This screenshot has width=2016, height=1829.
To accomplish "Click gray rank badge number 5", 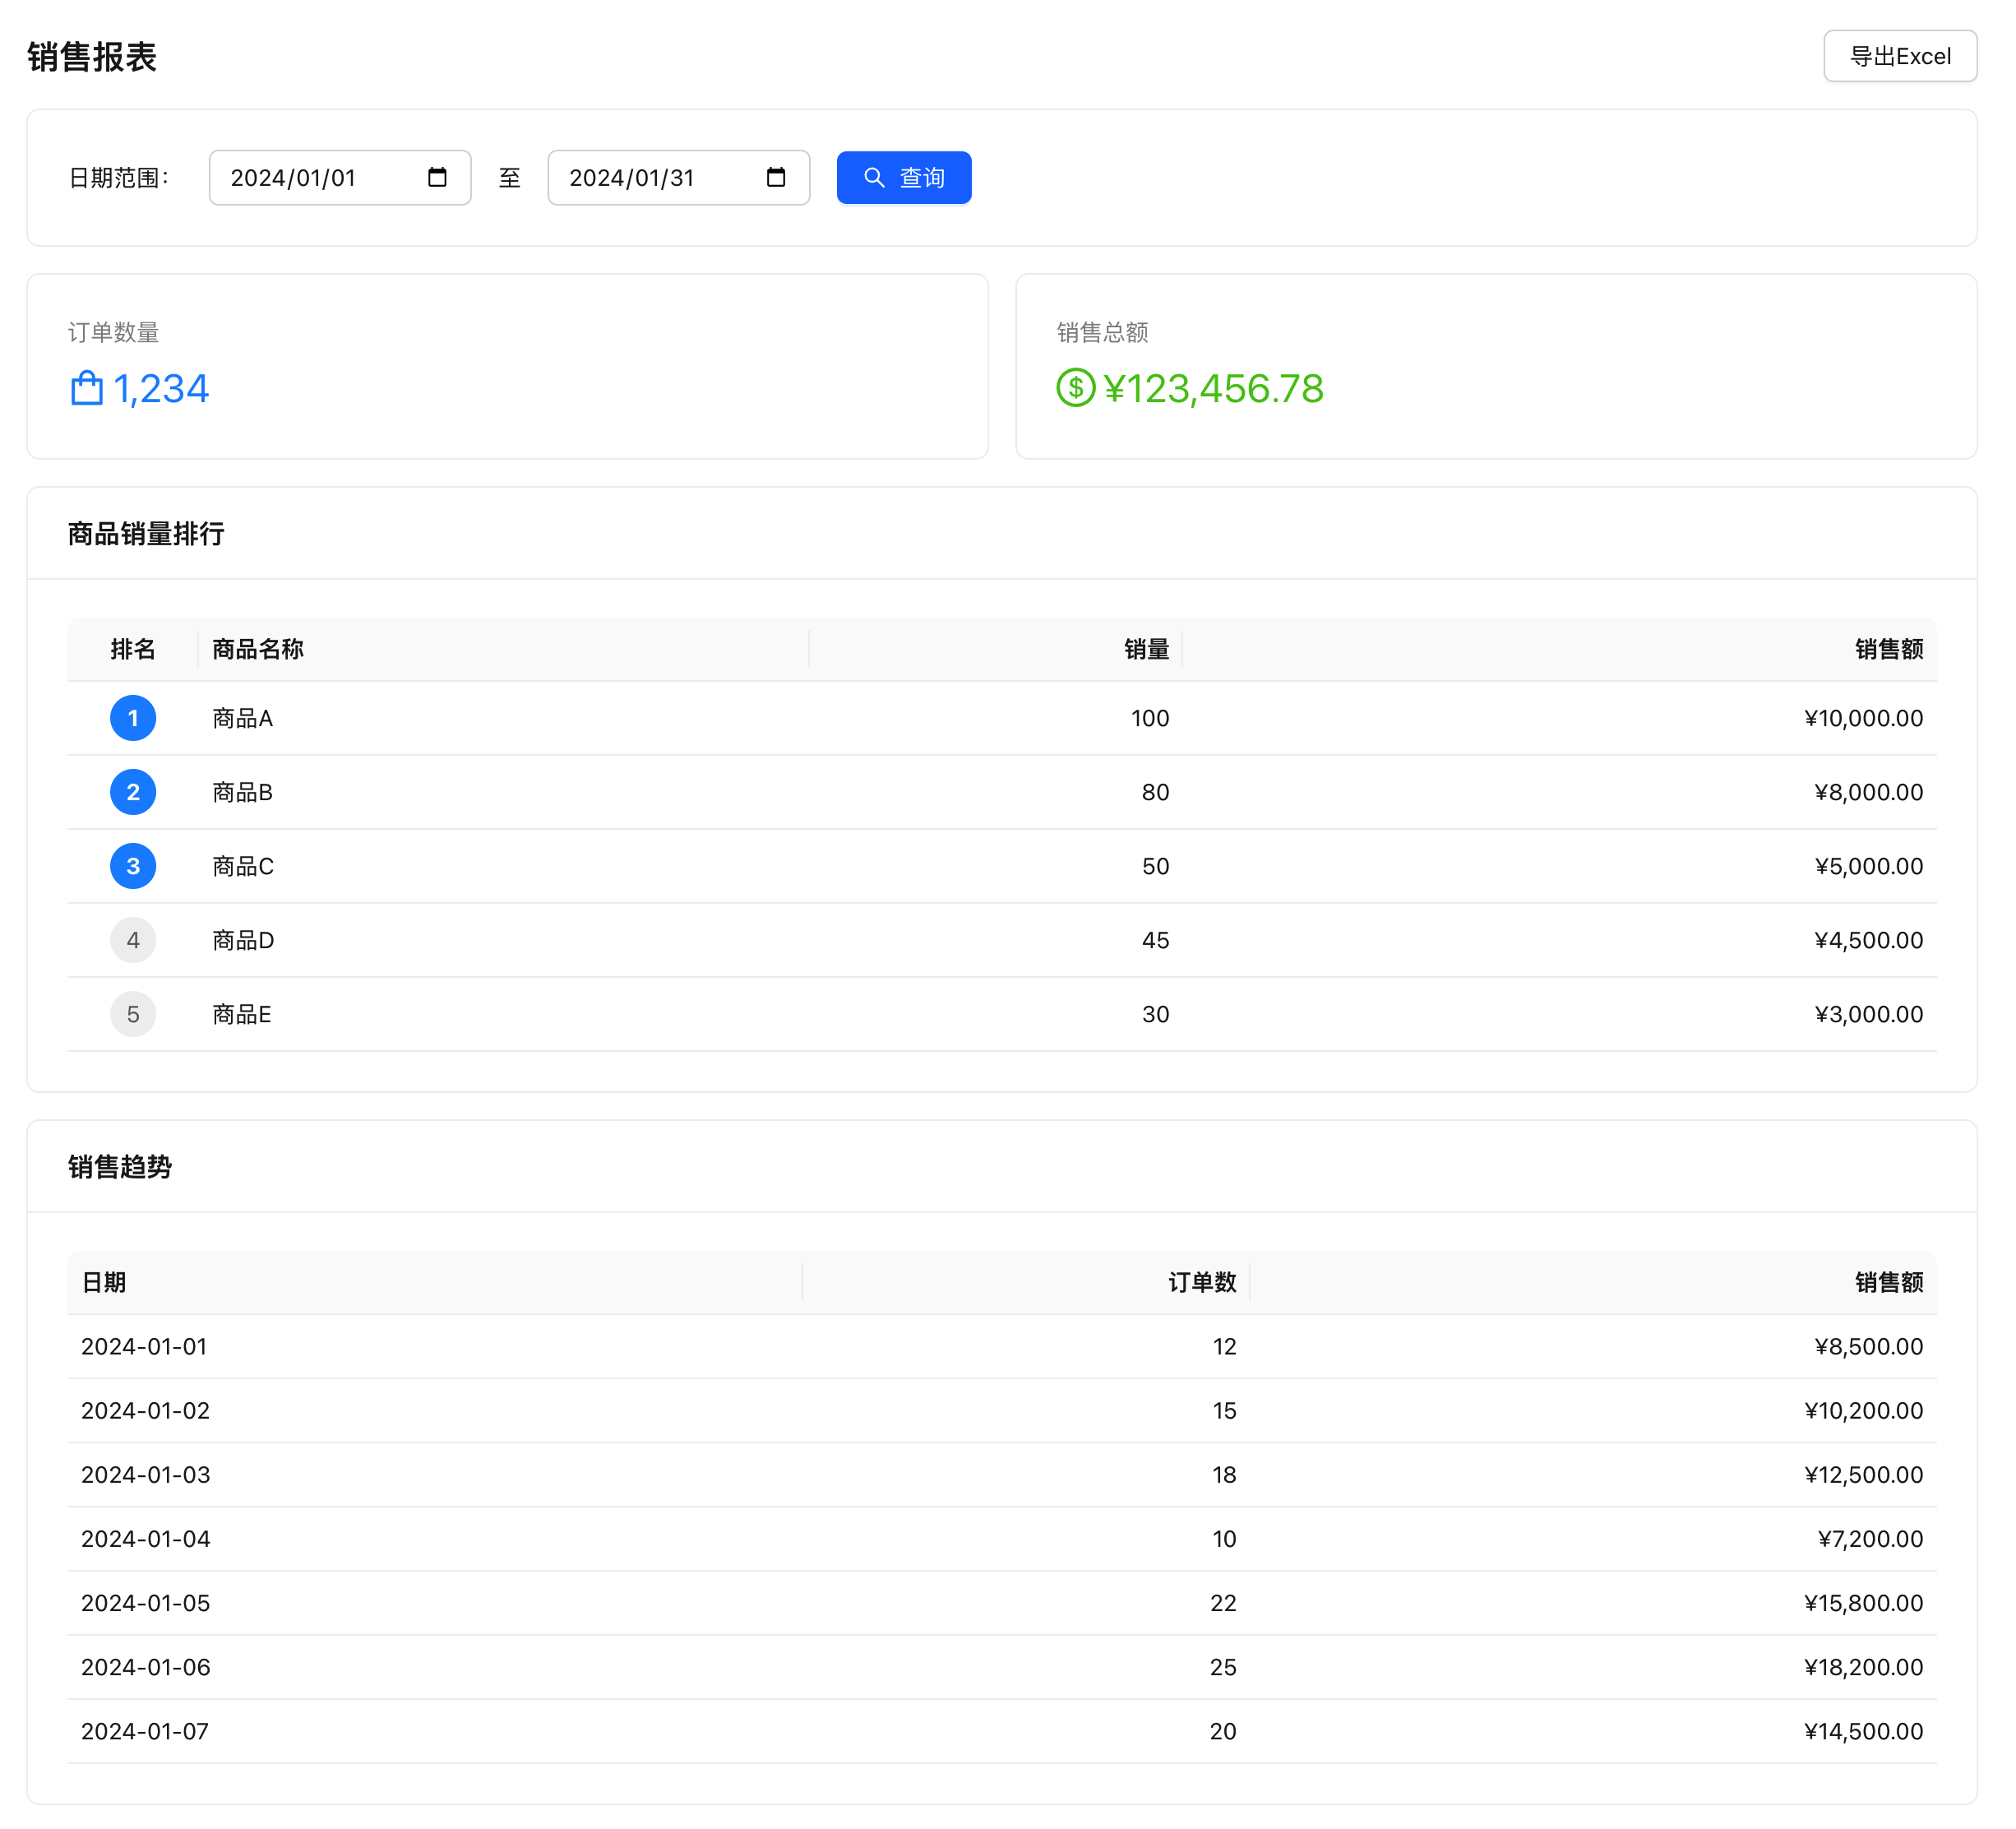I will pyautogui.click(x=133, y=1014).
